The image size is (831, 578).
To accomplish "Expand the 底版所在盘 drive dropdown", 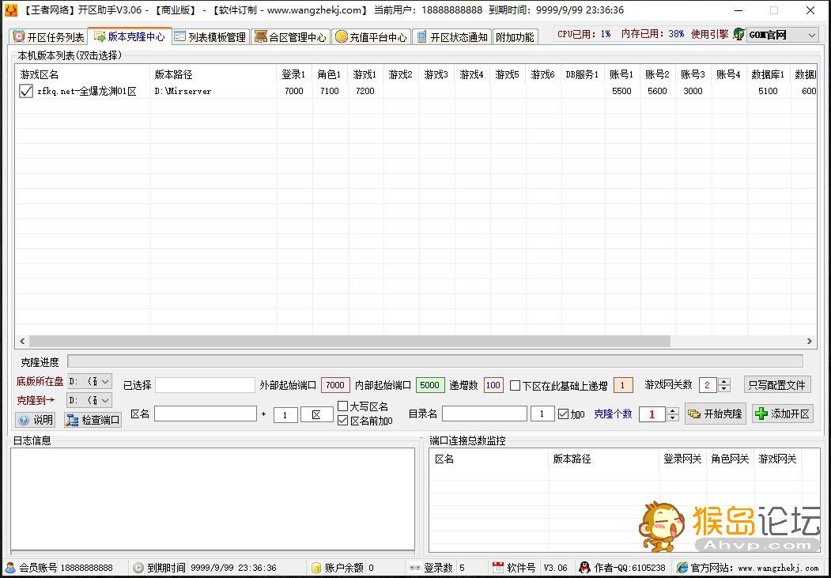I will click(89, 381).
